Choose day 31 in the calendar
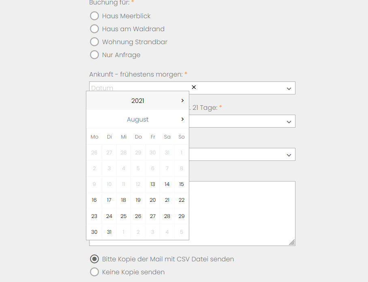The image size is (368, 282). click(x=109, y=232)
